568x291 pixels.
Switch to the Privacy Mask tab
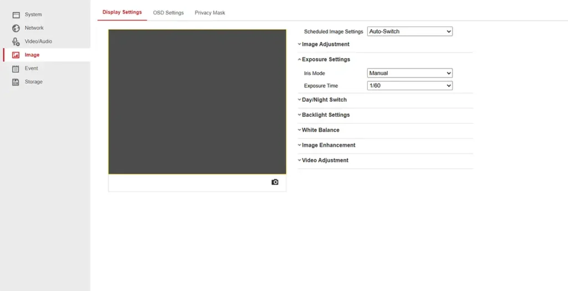click(x=210, y=13)
